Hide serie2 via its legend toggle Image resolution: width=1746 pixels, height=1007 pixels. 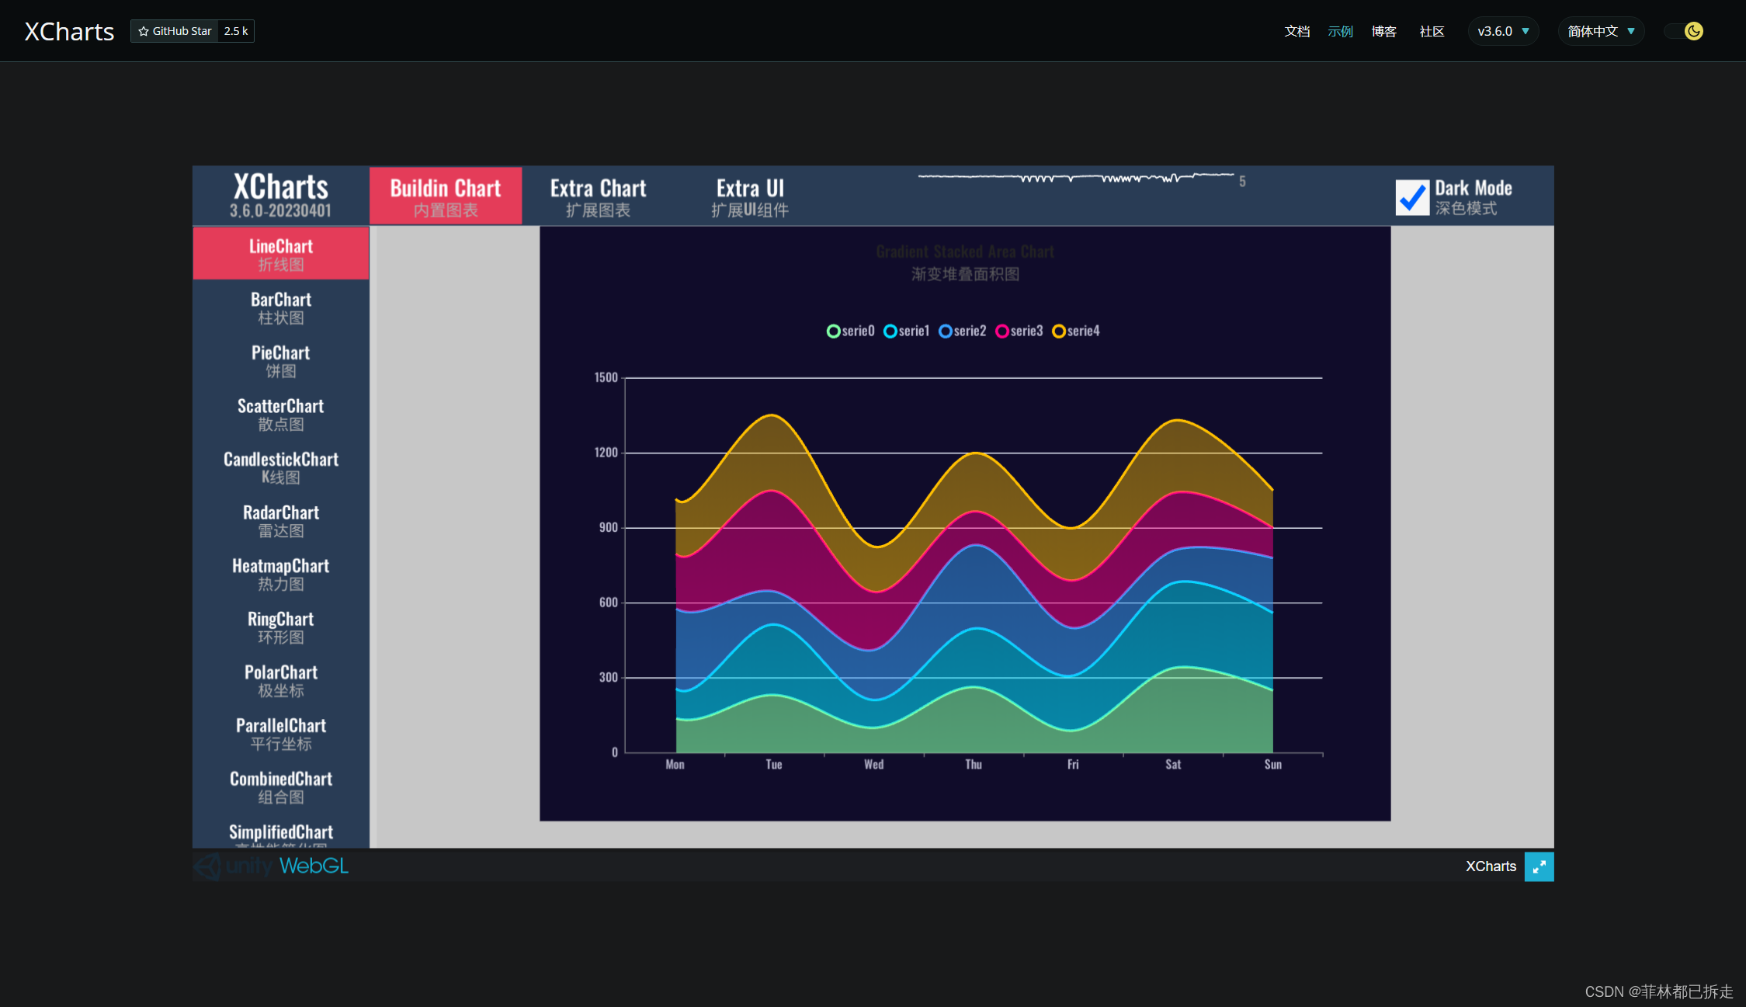[x=946, y=332]
